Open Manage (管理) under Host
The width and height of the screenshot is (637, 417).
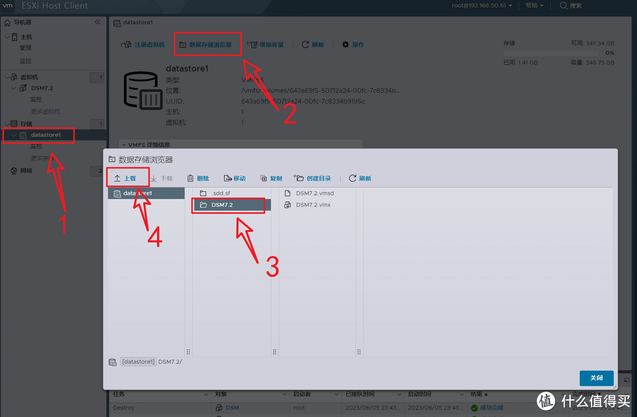tap(25, 48)
